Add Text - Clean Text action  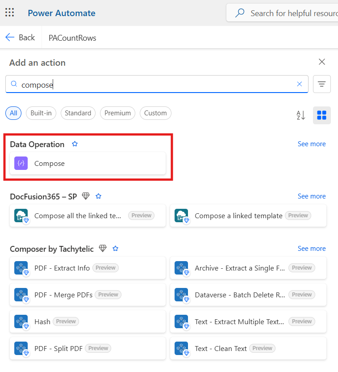[x=248, y=348]
